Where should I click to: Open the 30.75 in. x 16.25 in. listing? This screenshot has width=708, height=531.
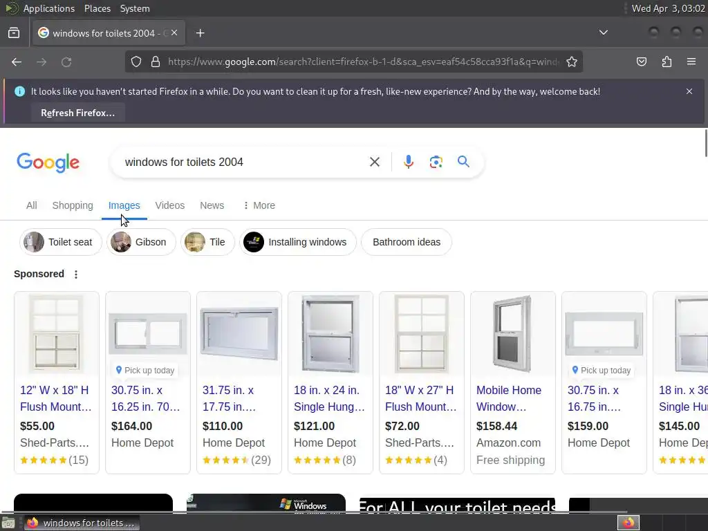click(145, 398)
